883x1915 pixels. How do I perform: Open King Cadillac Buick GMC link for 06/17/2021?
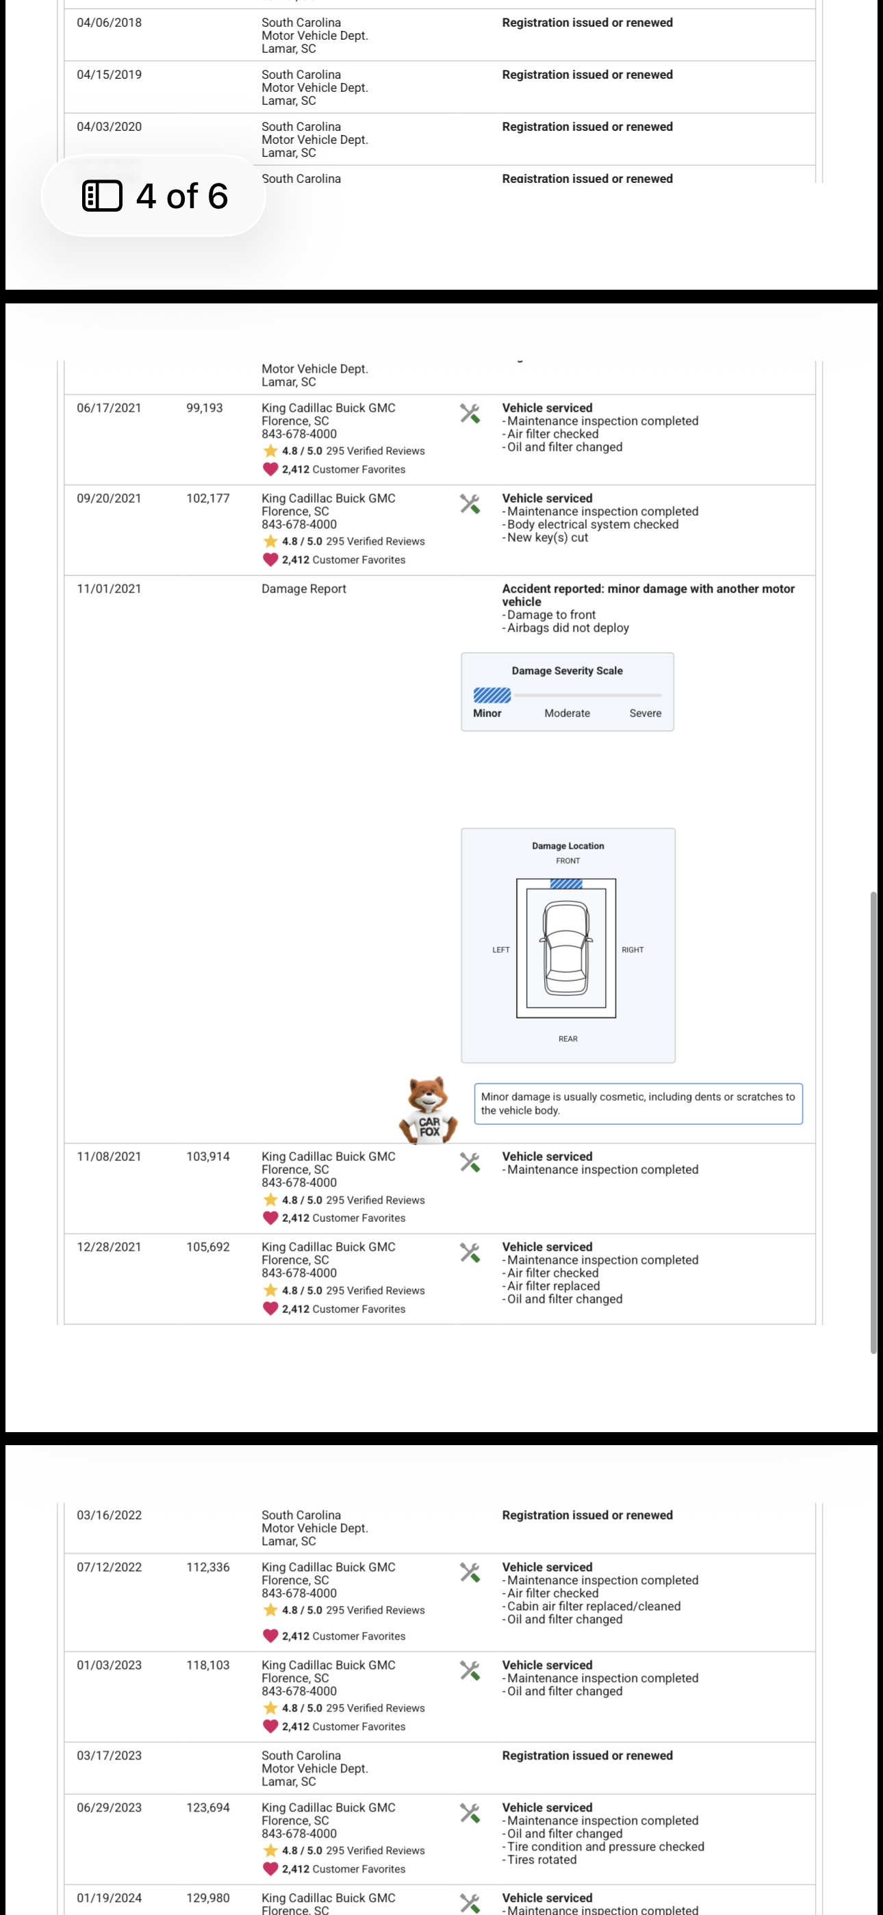pyautogui.click(x=329, y=408)
